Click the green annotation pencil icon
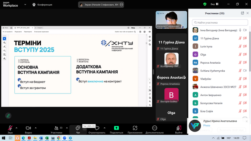Screen dimensions: 251x141 (x=8, y=116)
